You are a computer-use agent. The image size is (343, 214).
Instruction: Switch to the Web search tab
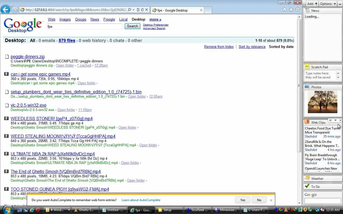click(51, 19)
